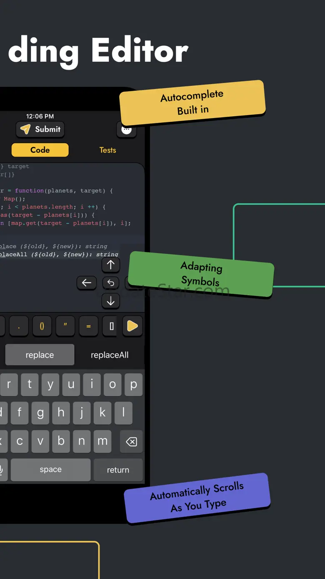Insert a period from the symbol bar
The width and height of the screenshot is (325, 579).
(19, 326)
